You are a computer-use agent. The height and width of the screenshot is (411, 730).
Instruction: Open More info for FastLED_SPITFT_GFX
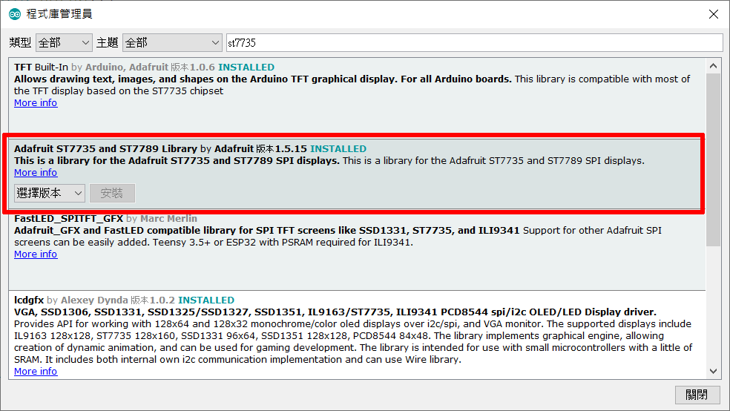pos(36,254)
